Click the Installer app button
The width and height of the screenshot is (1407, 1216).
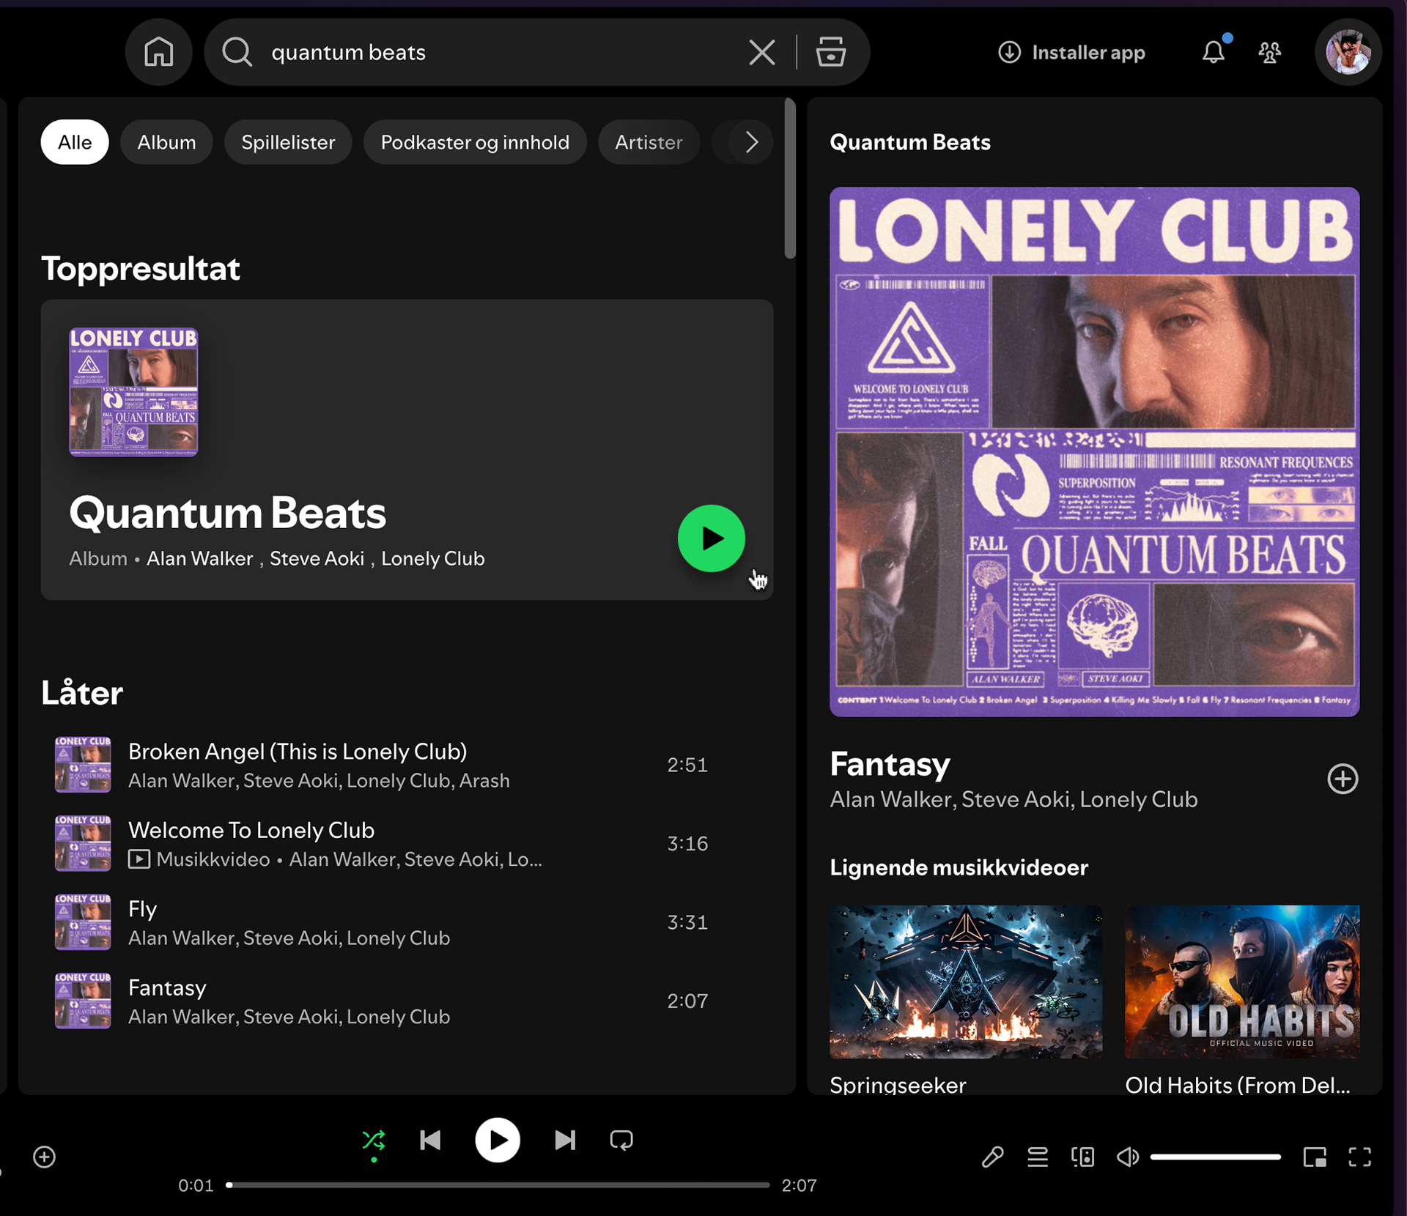click(x=1071, y=52)
